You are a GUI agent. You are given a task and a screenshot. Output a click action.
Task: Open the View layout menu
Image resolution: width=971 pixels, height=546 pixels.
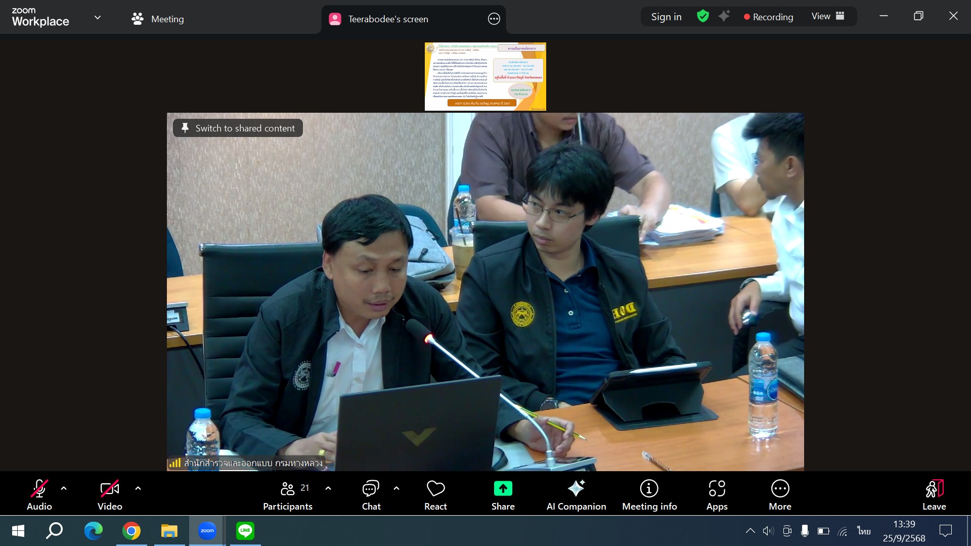828,17
